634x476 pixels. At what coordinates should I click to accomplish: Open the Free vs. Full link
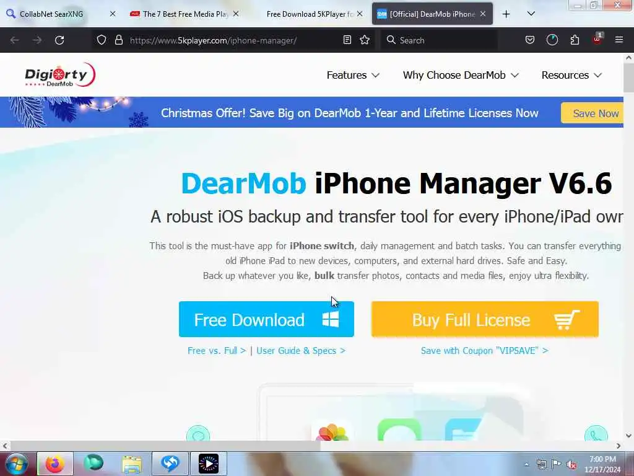coord(217,351)
